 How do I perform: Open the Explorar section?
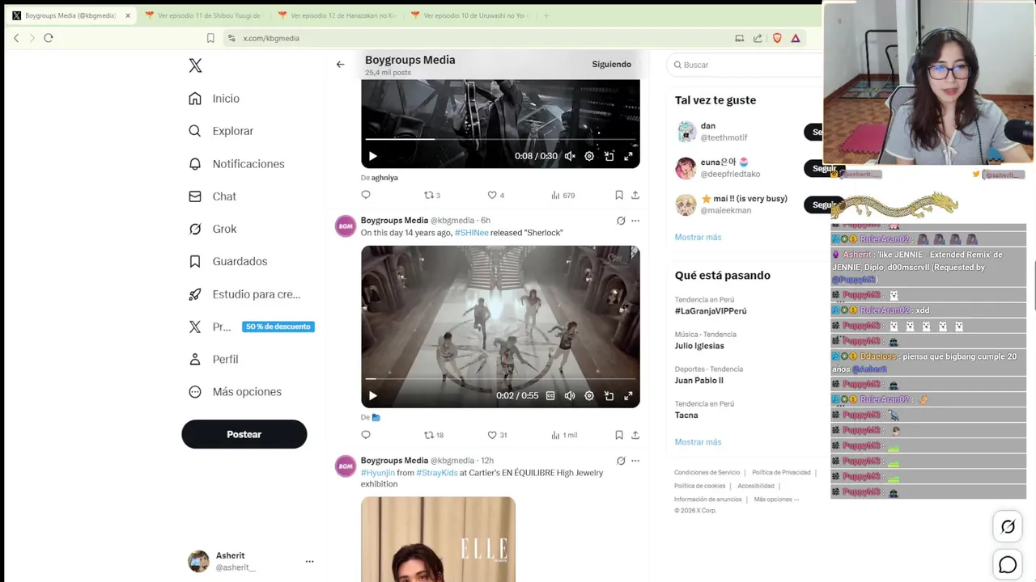[x=222, y=131]
